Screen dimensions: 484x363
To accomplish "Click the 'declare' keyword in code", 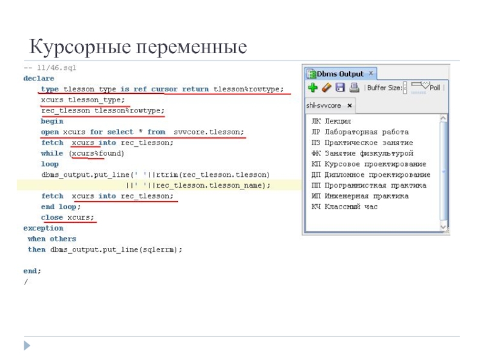I will (39, 79).
